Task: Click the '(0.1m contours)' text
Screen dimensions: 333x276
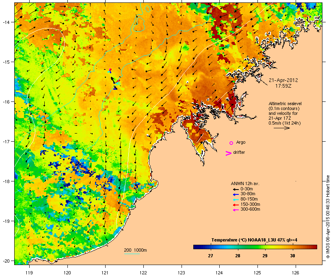Action: tap(284, 108)
